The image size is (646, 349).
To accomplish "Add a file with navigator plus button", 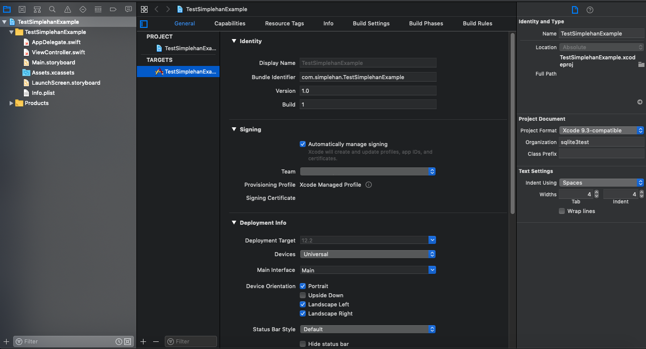I will (x=6, y=341).
